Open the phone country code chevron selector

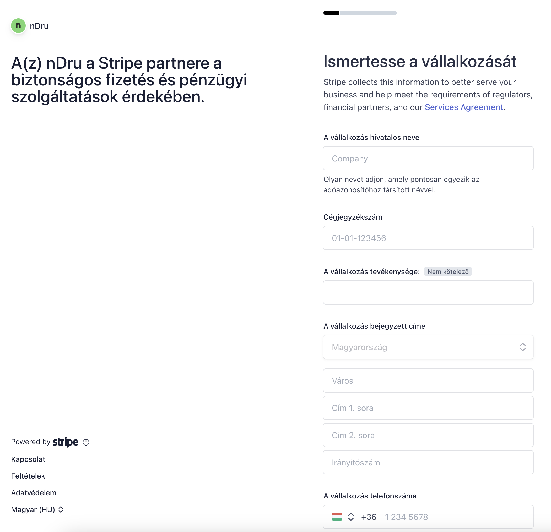[x=351, y=517]
